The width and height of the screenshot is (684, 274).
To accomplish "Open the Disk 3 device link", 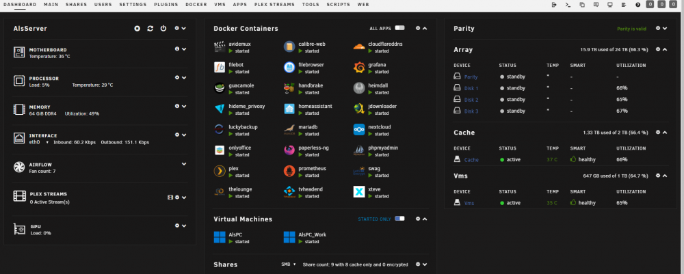I will tap(471, 111).
